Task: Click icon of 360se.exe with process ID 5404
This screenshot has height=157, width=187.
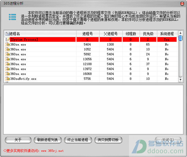Action: click(7, 44)
